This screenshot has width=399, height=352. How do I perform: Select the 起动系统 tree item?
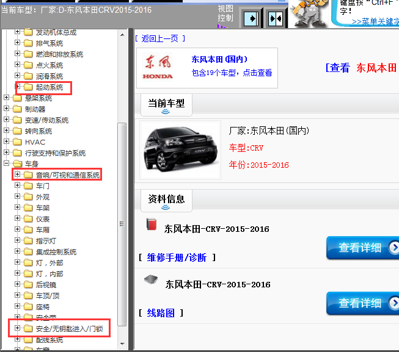pos(49,87)
